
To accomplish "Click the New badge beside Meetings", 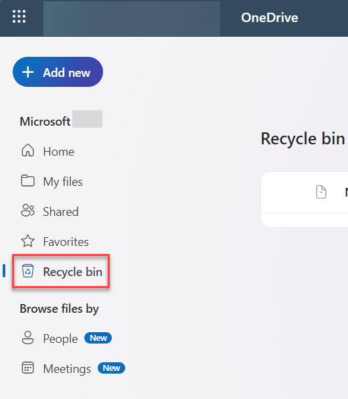I will [x=111, y=368].
